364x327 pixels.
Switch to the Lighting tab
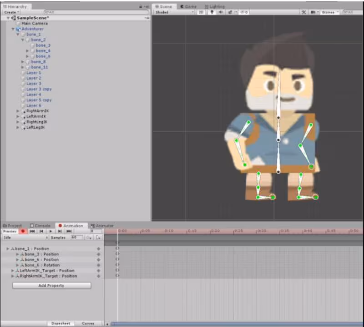pos(215,6)
